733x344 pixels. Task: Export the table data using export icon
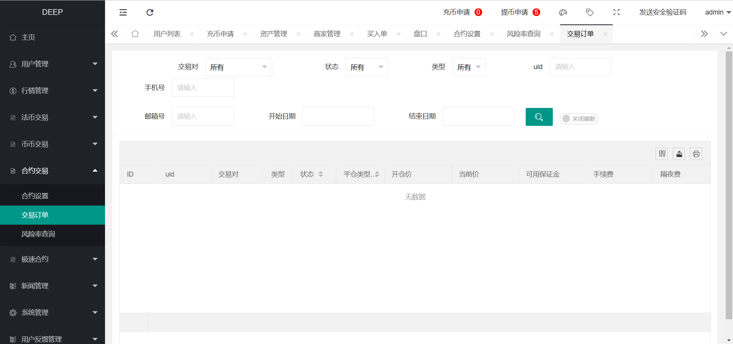679,154
